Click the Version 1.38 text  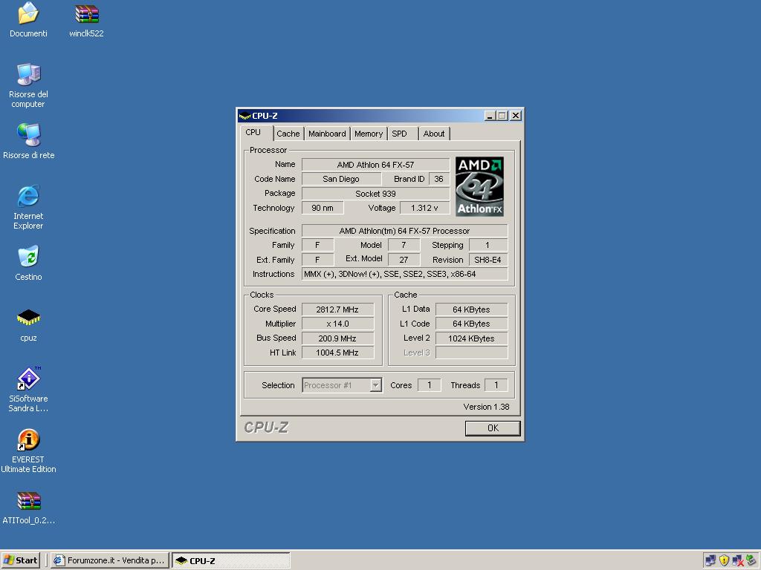[x=486, y=407]
